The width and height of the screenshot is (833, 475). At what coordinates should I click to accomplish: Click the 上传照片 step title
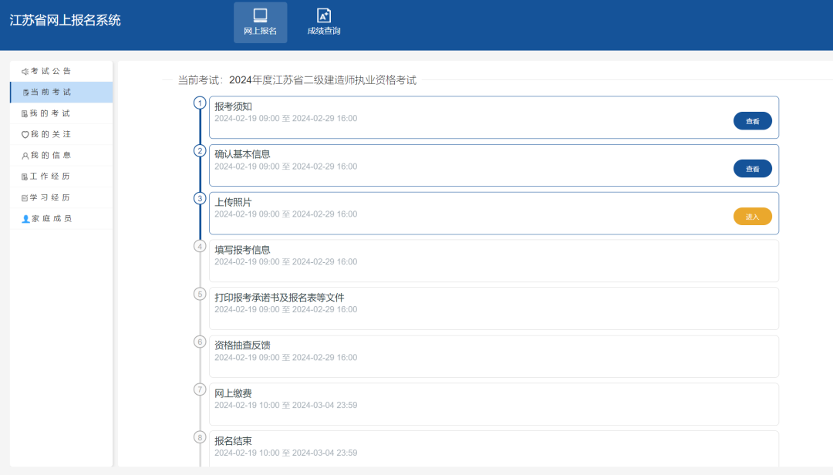click(x=233, y=202)
